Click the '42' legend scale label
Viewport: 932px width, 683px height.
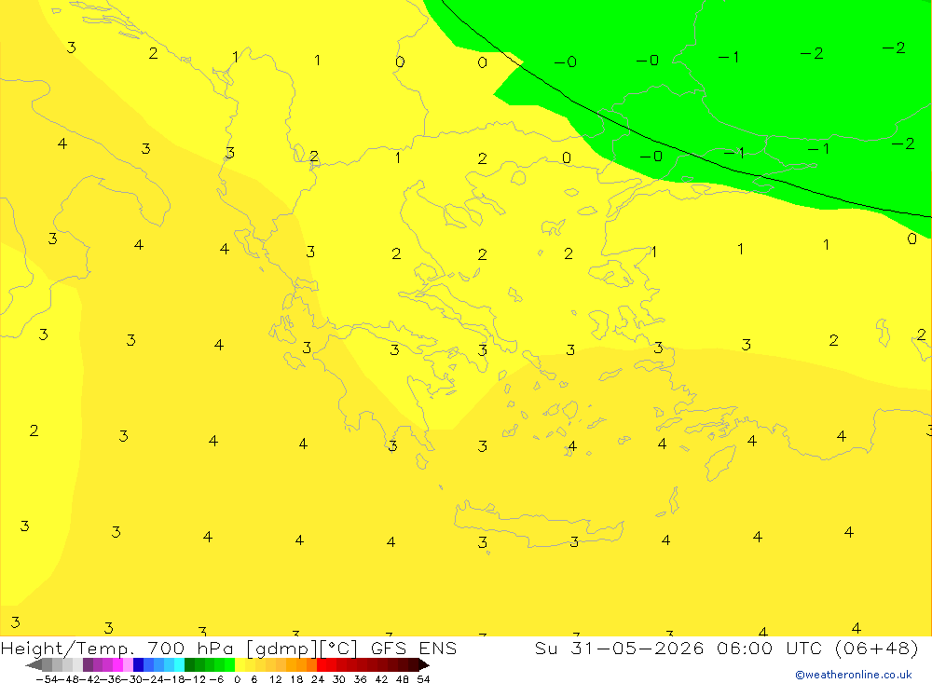(x=381, y=679)
